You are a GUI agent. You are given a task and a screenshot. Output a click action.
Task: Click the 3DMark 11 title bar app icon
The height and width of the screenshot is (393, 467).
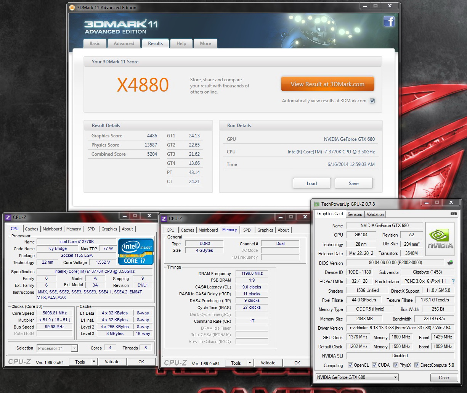coord(72,7)
